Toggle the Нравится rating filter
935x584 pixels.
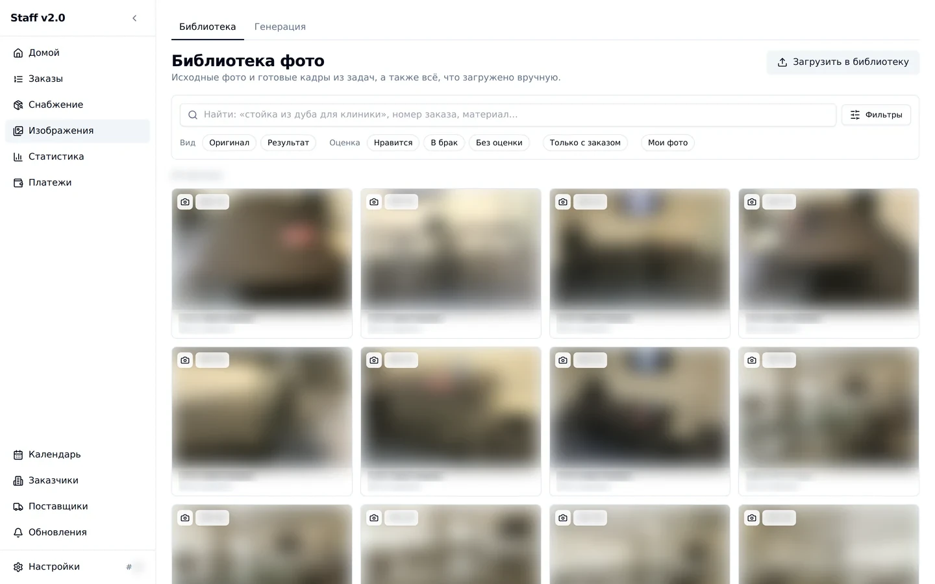point(393,143)
